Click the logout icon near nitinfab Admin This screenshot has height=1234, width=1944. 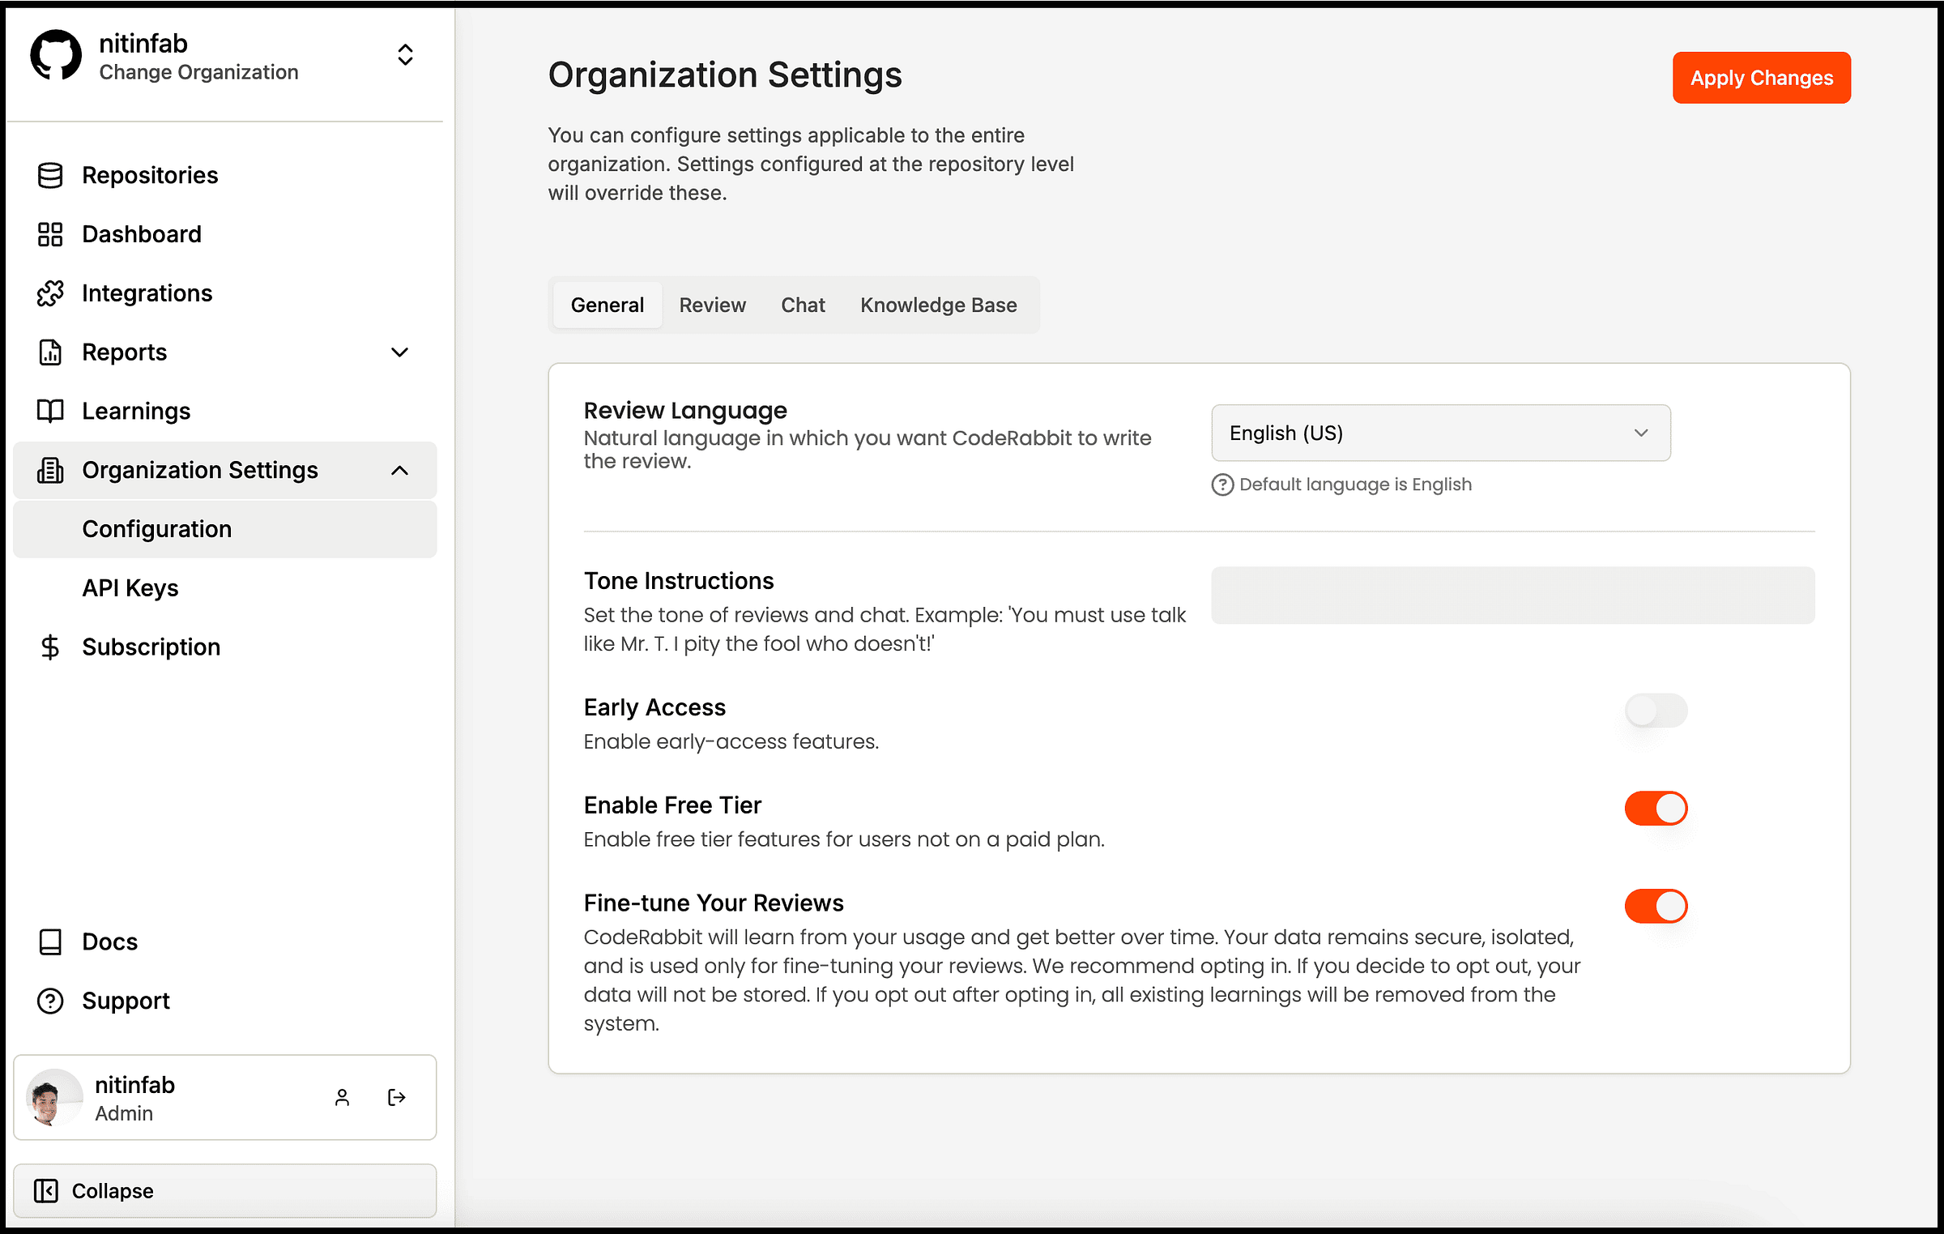(396, 1097)
